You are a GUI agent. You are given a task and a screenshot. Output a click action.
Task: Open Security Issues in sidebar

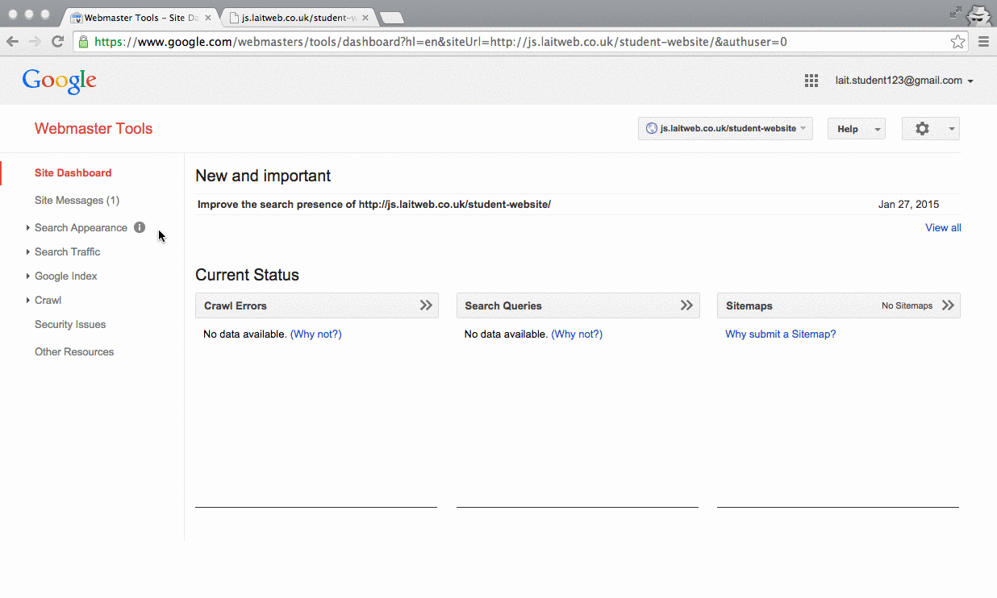(70, 324)
